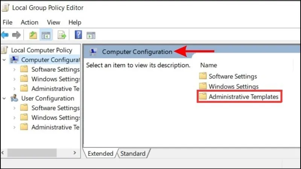
Task: Click the Local Computer Policy scroll icon
Action: (x=5, y=50)
